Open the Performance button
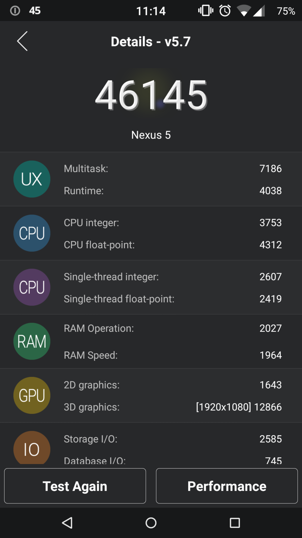 (x=227, y=486)
